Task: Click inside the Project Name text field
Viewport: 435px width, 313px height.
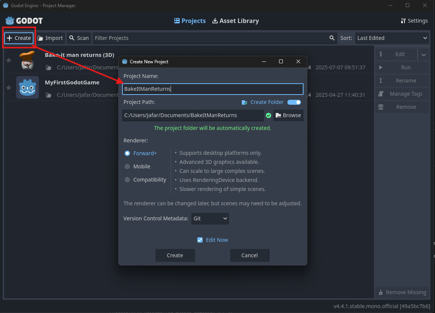Action: tap(213, 89)
